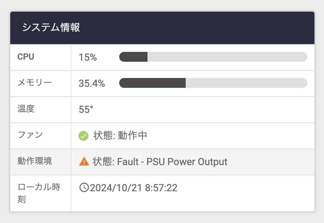Screen dimensions: 324x223
Task: Select the システム情報 panel header
Action: point(51,28)
